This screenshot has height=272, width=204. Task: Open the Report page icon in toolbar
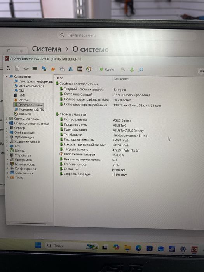click(x=17, y=68)
